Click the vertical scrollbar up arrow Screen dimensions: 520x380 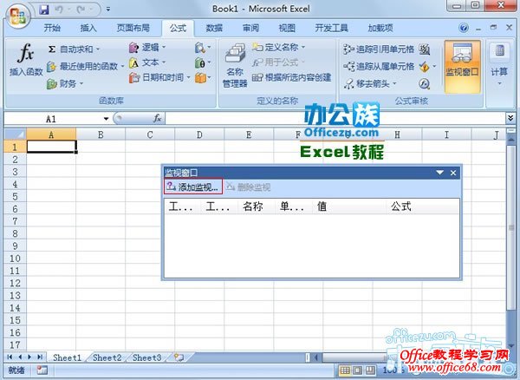(x=511, y=140)
